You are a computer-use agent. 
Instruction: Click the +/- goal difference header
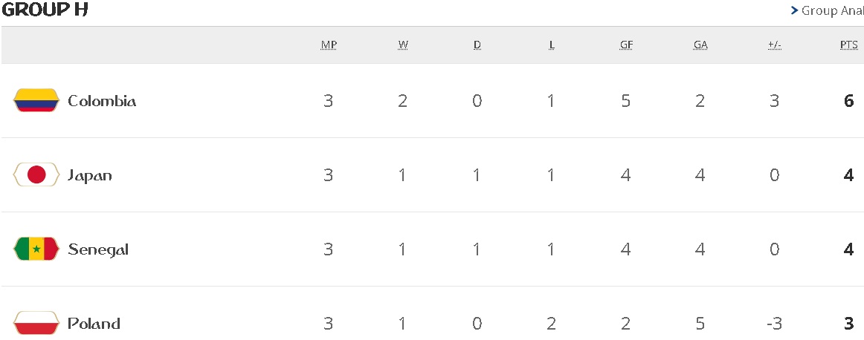[775, 45]
